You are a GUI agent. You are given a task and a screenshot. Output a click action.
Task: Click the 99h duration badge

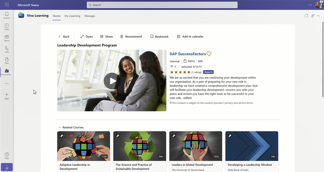click(161, 156)
